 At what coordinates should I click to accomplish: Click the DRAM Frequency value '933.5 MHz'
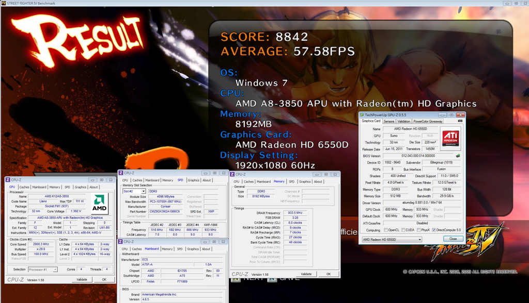pyautogui.click(x=295, y=213)
